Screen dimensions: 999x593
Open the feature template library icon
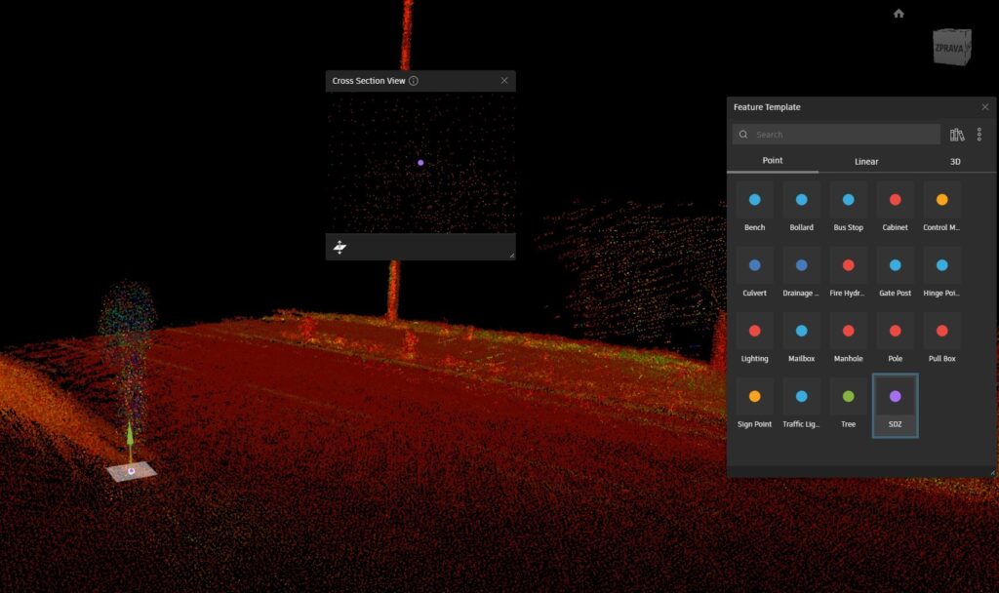[957, 135]
